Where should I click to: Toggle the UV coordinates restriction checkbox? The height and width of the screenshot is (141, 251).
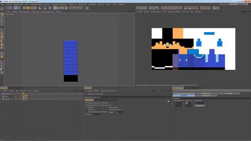coord(86,105)
